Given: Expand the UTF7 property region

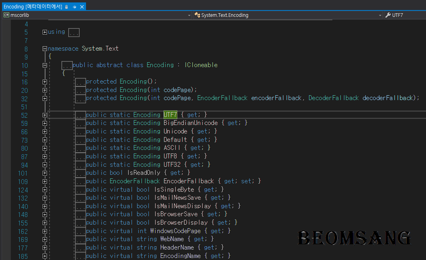Looking at the screenshot, I should tap(45, 115).
